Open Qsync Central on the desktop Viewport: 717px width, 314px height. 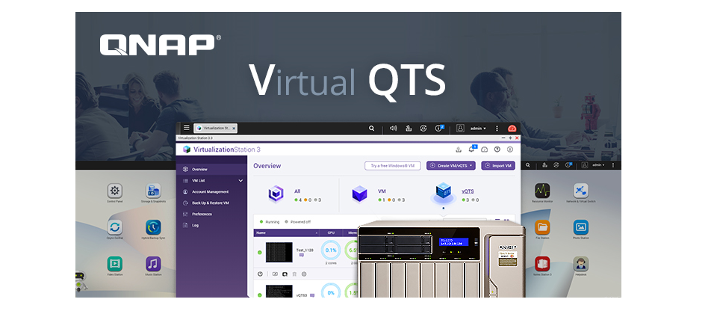[115, 230]
